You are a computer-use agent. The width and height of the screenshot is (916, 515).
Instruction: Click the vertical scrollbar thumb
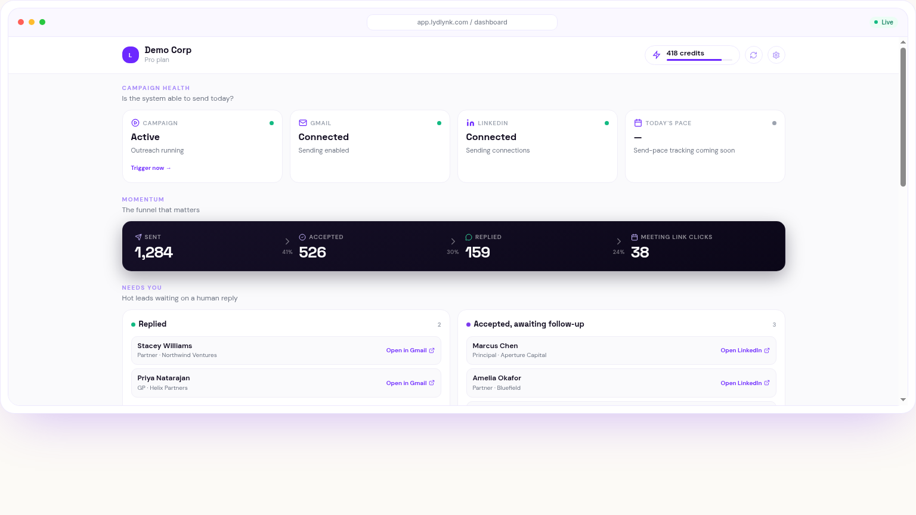click(x=903, y=117)
